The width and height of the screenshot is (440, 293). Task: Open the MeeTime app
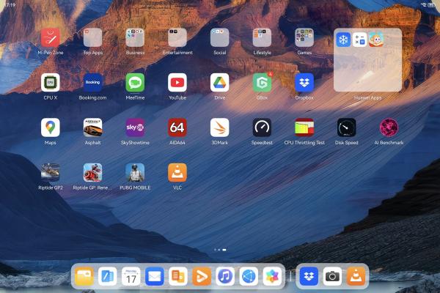135,83
